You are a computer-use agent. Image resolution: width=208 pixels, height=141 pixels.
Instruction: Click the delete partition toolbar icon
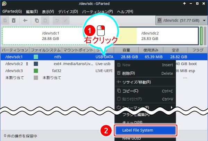point(14,20)
